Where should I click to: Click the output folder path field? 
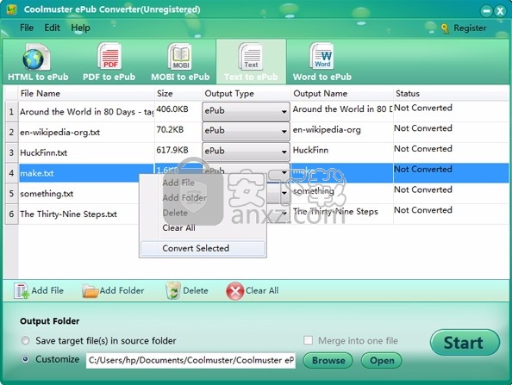[x=190, y=360]
